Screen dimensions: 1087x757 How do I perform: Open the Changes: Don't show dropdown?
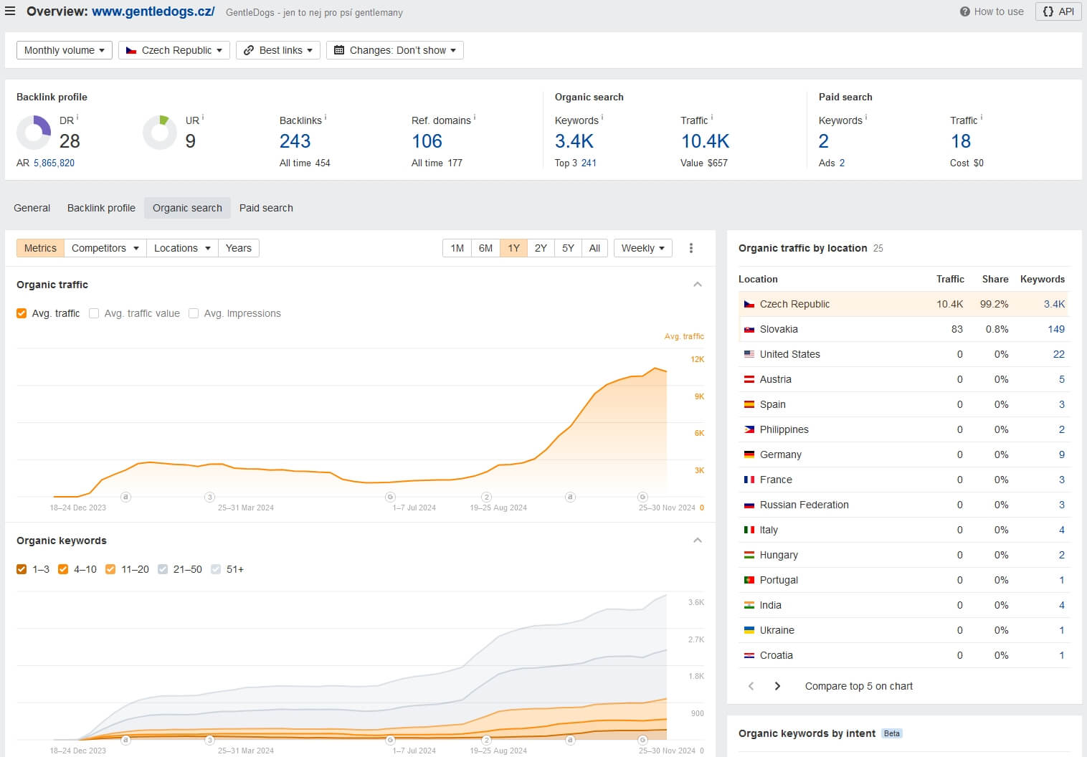[395, 50]
